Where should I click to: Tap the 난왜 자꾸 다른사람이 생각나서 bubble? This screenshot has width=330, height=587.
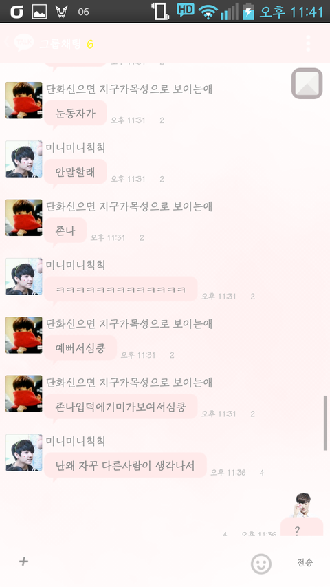pyautogui.click(x=125, y=465)
